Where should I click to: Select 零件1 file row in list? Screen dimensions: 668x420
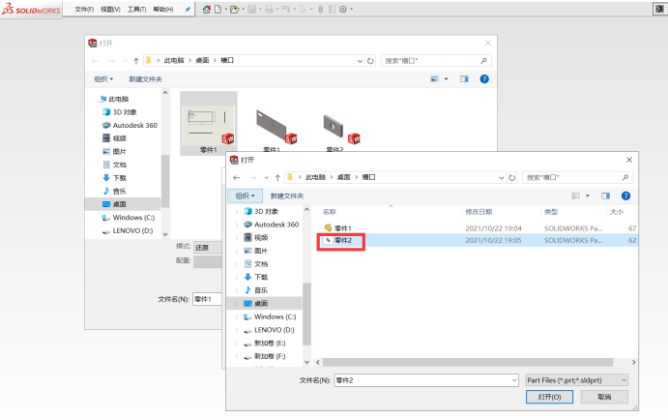pos(479,228)
